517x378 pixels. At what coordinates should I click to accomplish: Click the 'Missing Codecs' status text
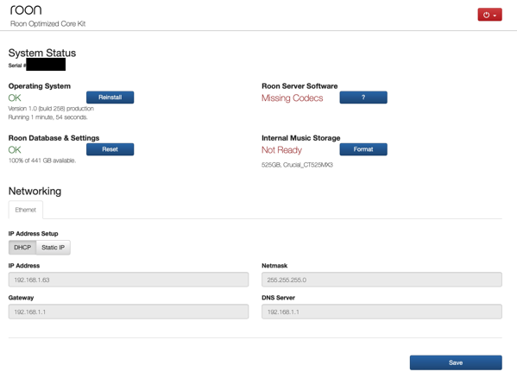pos(292,98)
